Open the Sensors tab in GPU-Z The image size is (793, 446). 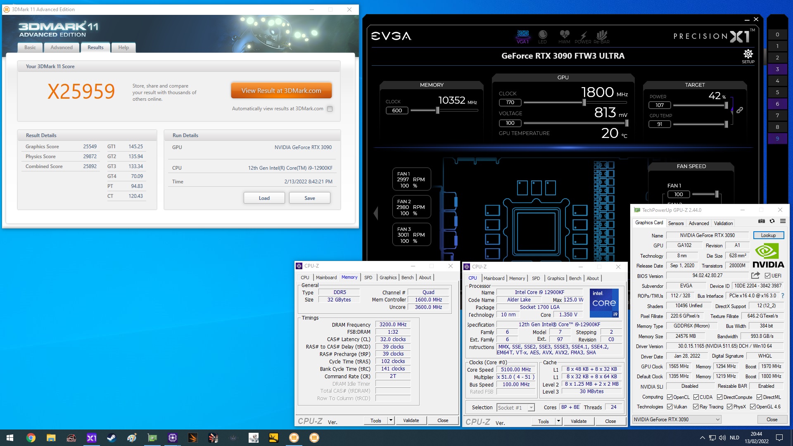[676, 223]
